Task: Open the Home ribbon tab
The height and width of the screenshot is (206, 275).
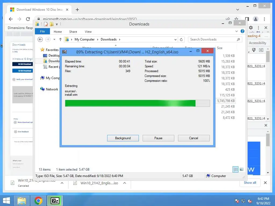Action: click(58, 32)
